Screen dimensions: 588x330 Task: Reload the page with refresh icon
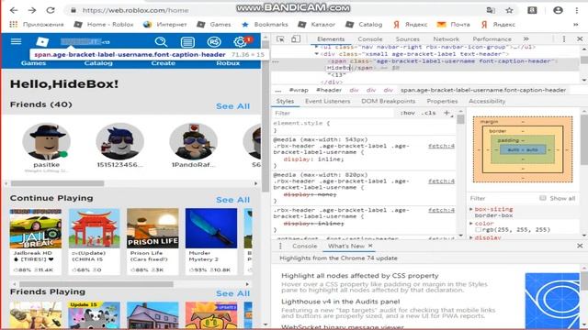(51, 10)
